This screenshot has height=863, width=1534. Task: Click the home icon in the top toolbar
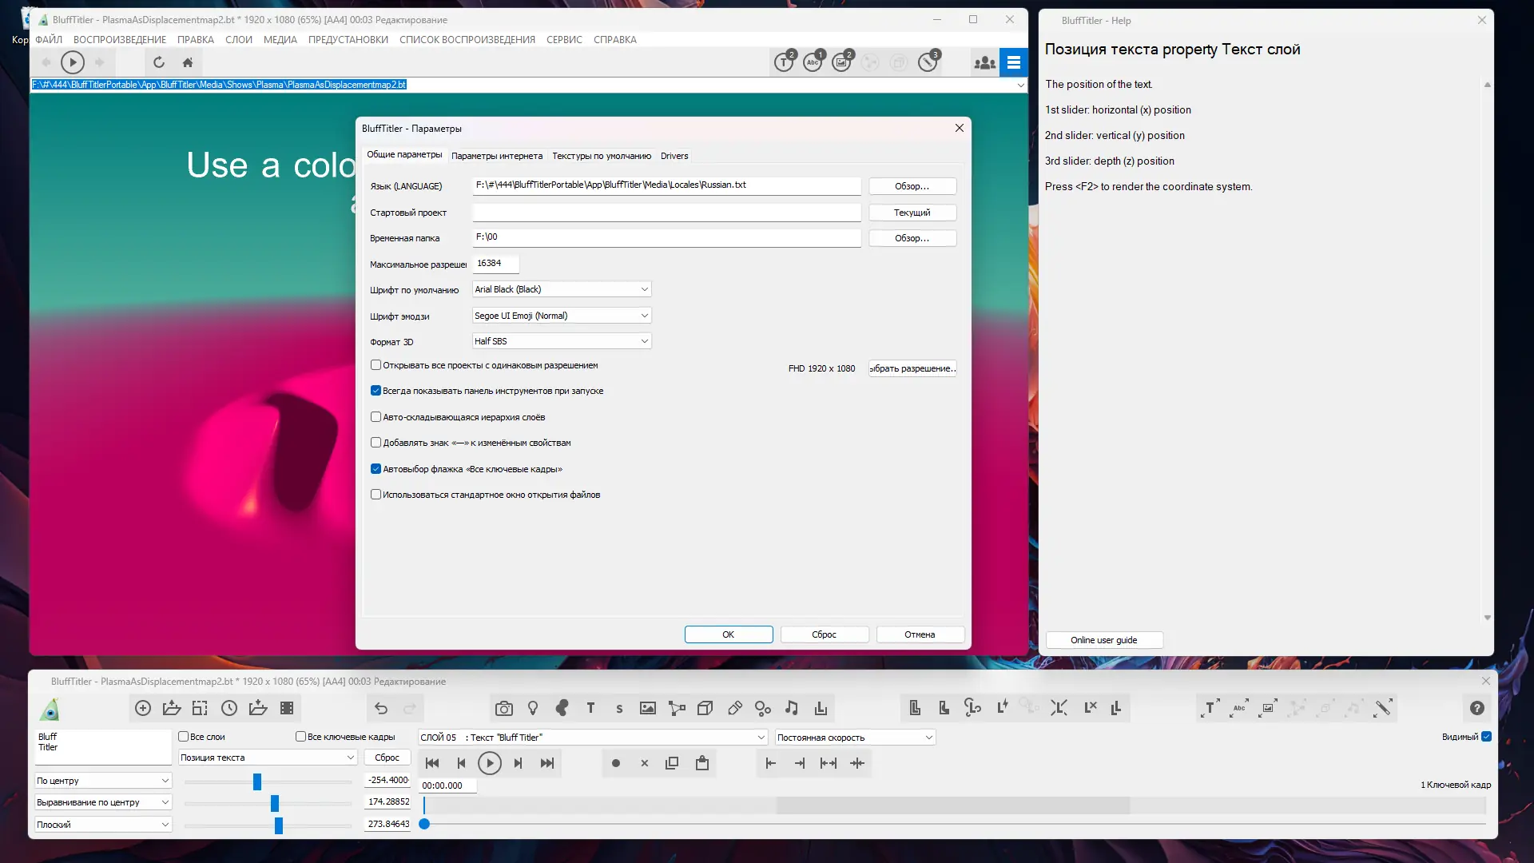pos(188,62)
